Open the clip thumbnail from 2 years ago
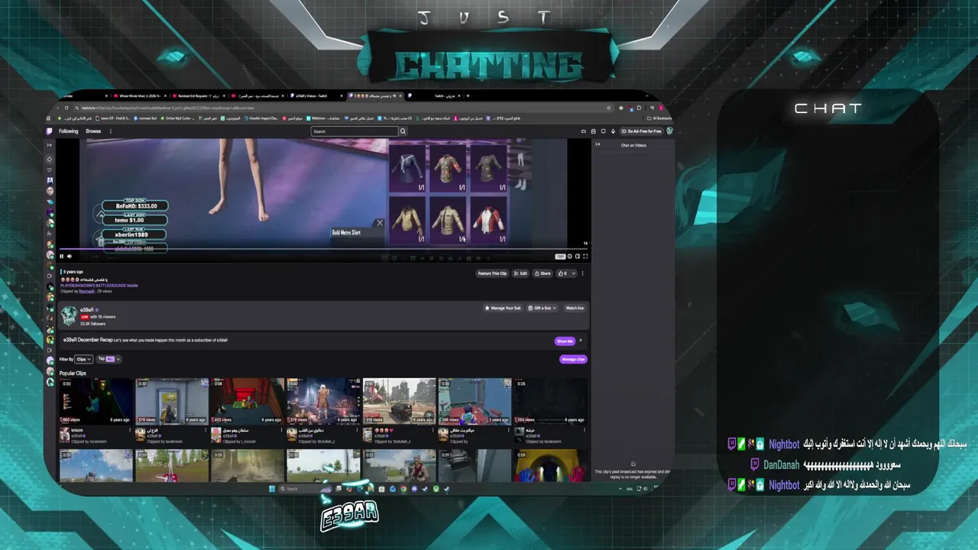The image size is (978, 550). (x=474, y=401)
